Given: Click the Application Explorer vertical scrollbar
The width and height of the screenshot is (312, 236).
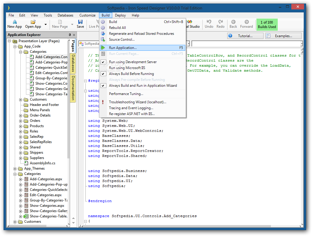Looking at the screenshot, I should 69,99.
